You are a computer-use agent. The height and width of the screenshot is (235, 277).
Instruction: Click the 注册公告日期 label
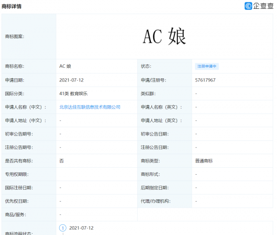[155, 147]
